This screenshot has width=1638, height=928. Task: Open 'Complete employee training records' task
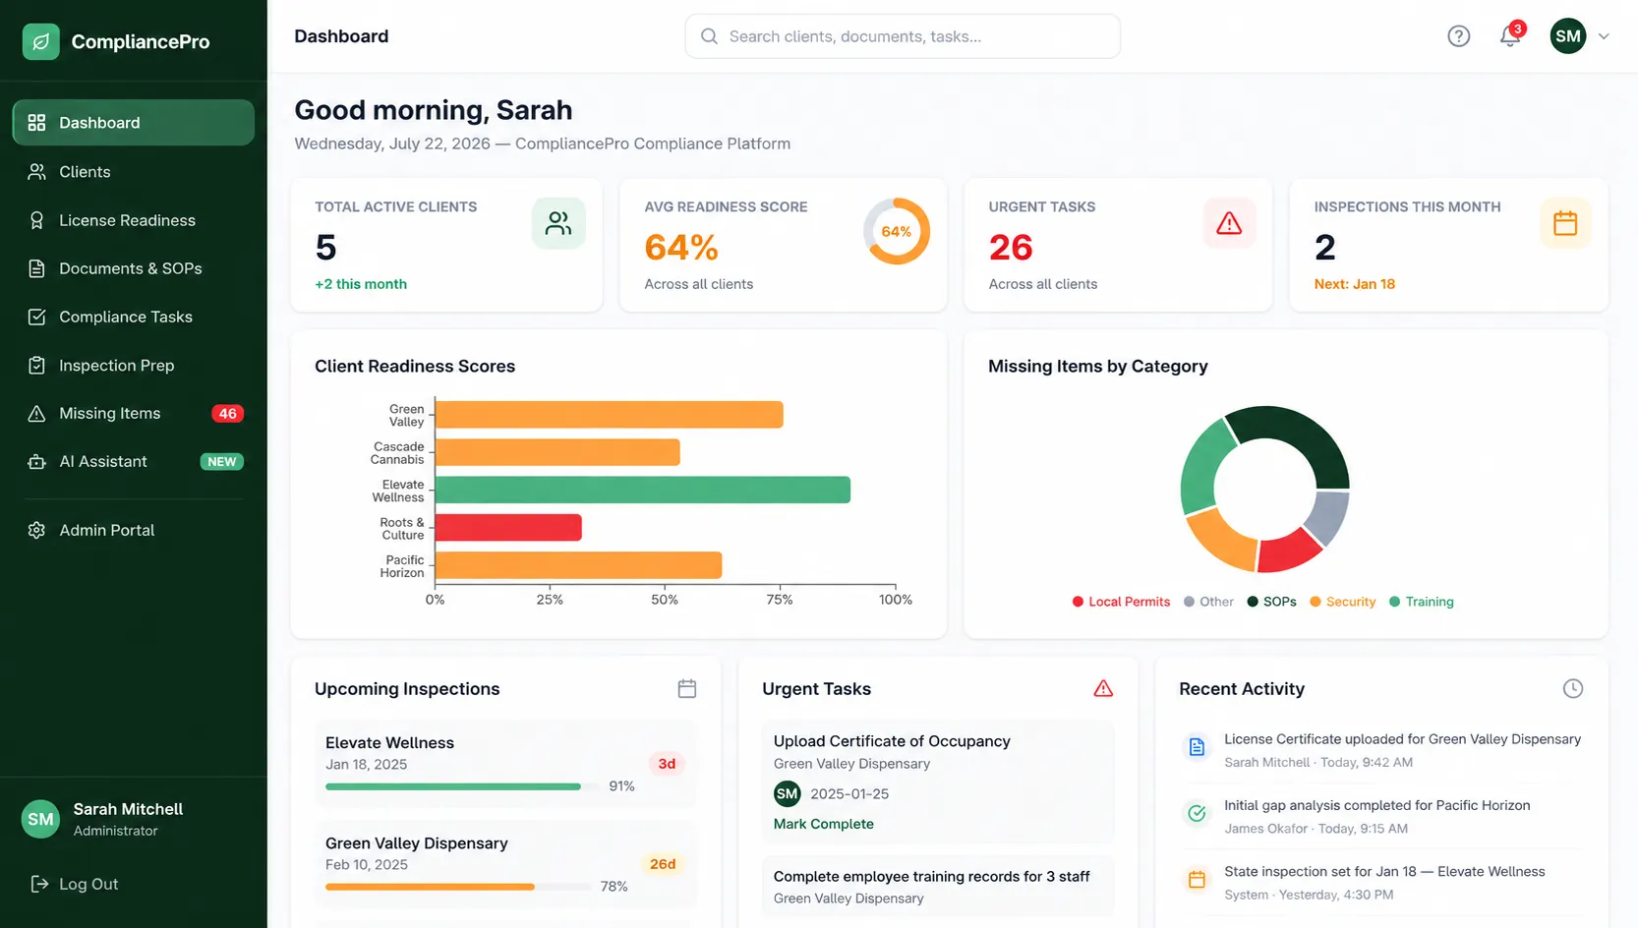pos(931,877)
